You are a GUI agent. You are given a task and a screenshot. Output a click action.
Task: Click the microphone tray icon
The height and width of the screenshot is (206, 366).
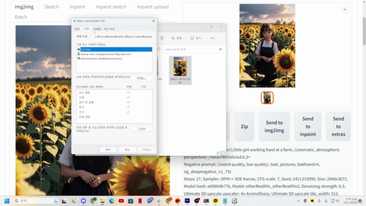tap(319, 201)
